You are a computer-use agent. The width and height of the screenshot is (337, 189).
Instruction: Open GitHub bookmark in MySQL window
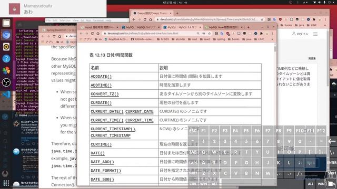[x=142, y=39]
